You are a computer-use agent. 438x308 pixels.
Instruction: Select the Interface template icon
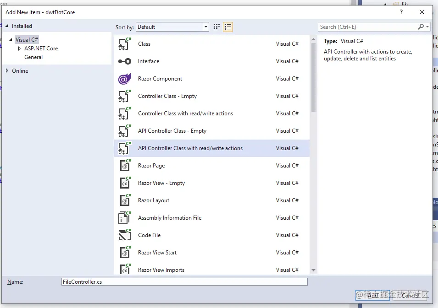point(125,61)
